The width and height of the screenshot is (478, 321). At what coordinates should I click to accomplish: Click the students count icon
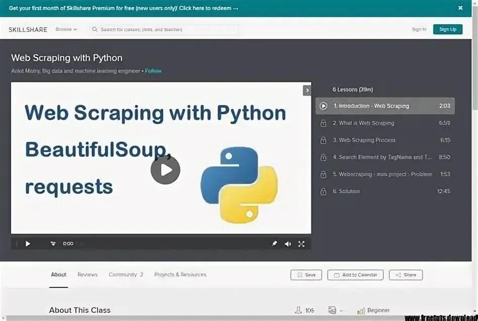298,310
